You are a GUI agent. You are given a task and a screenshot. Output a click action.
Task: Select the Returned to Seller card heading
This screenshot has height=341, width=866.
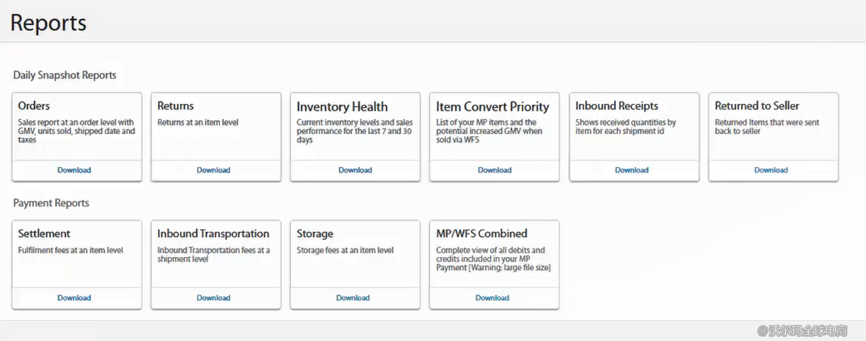click(x=757, y=106)
